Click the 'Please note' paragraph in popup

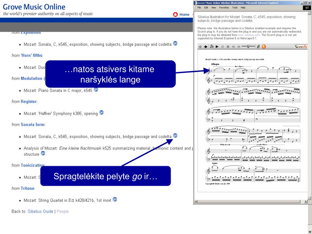pos(250,33)
